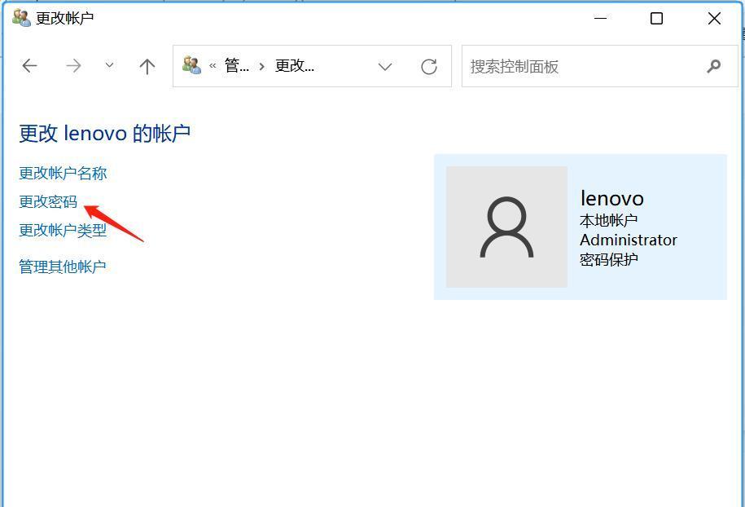745x507 pixels.
Task: Click the 更改 lenovo 的帐户 heading
Action: [x=104, y=133]
